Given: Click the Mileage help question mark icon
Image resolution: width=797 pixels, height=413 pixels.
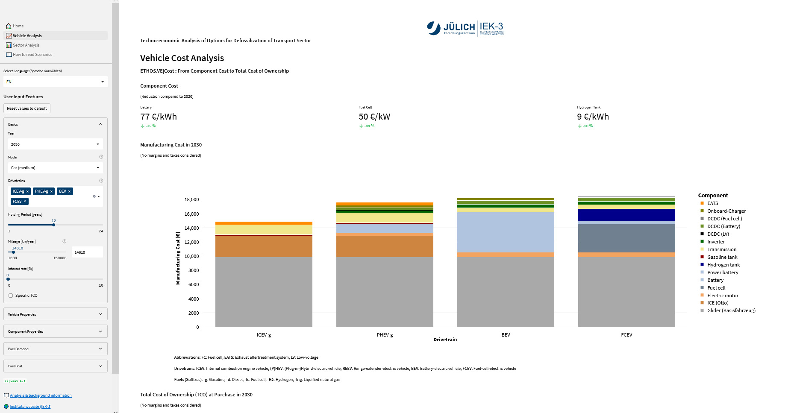Looking at the screenshot, I should (x=65, y=241).
